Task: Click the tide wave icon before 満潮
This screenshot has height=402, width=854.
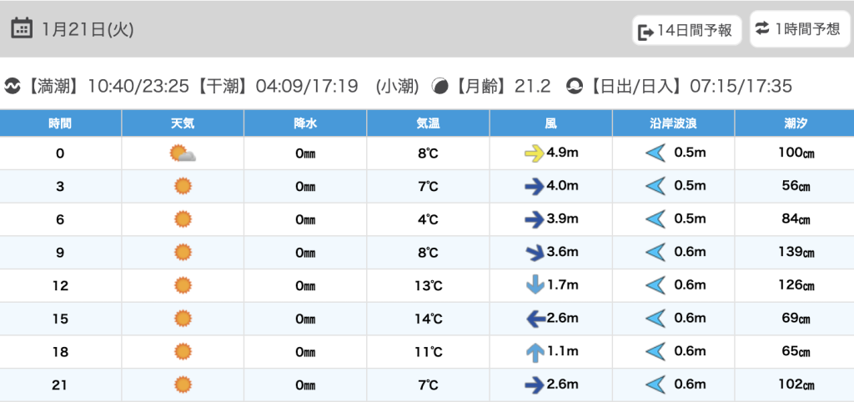Action: pos(13,86)
